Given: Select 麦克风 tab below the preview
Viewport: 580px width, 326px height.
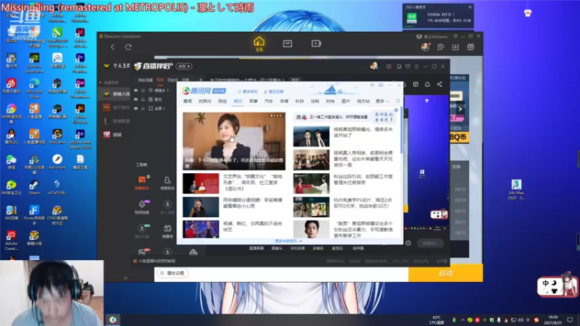Looking at the screenshot, I should 337,248.
